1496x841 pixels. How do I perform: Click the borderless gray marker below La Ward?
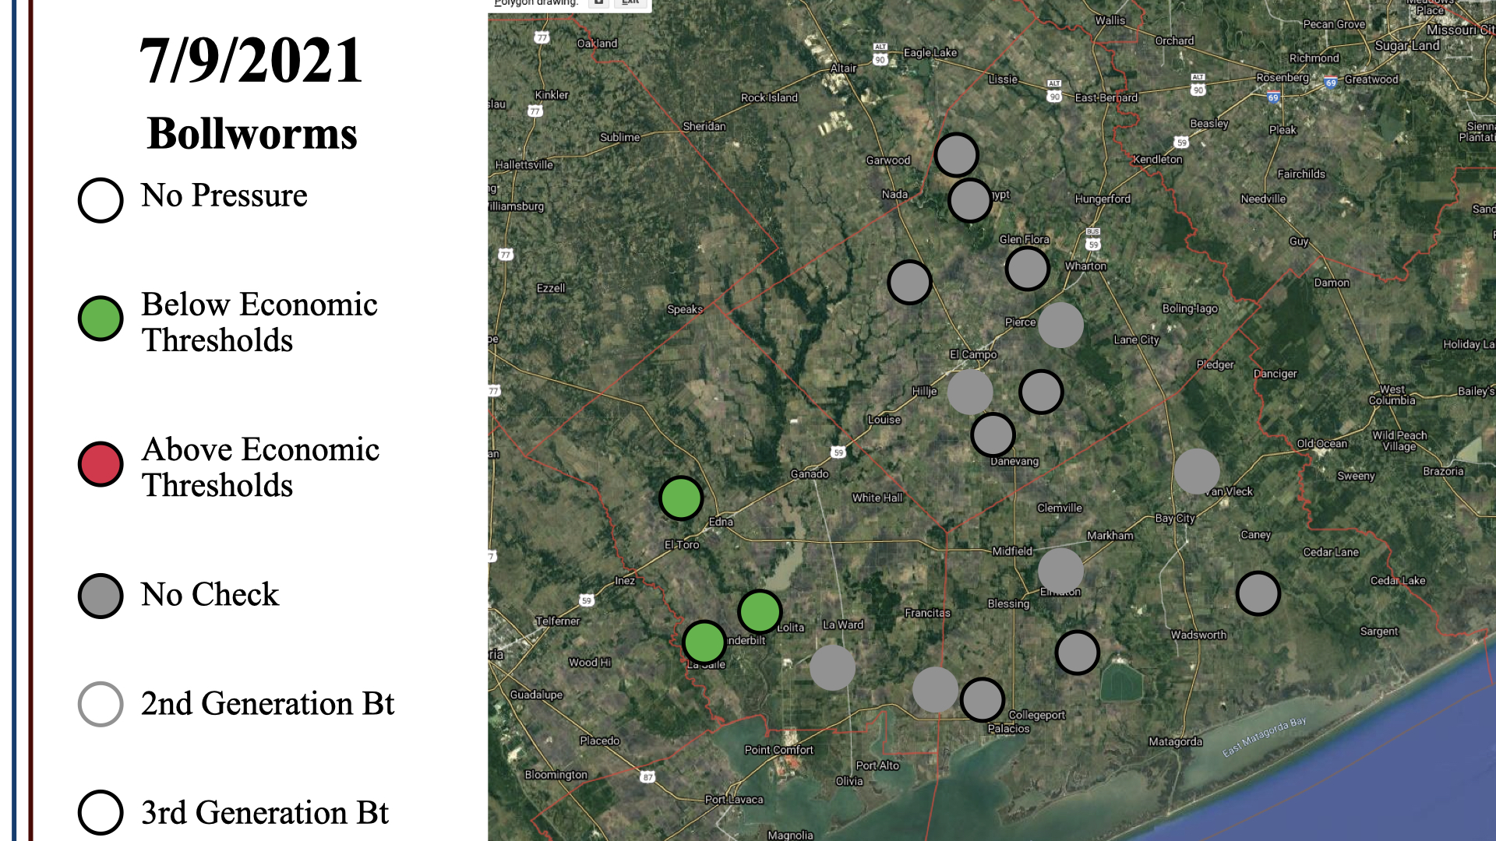click(x=832, y=667)
